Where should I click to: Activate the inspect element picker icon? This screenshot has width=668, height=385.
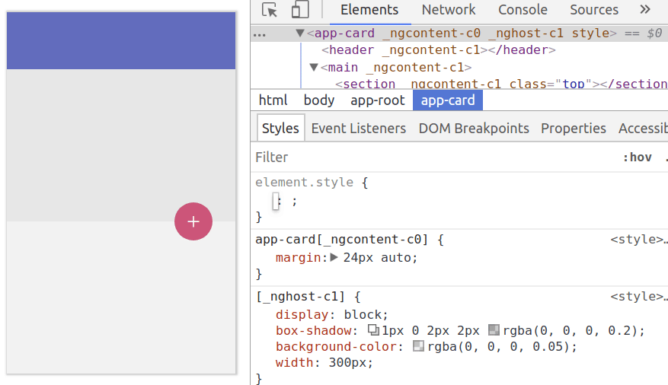tap(269, 9)
